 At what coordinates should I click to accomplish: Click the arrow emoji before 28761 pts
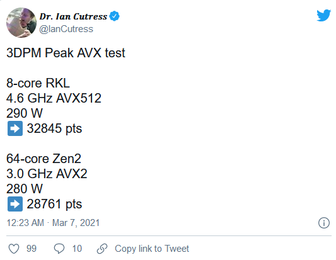(x=15, y=204)
